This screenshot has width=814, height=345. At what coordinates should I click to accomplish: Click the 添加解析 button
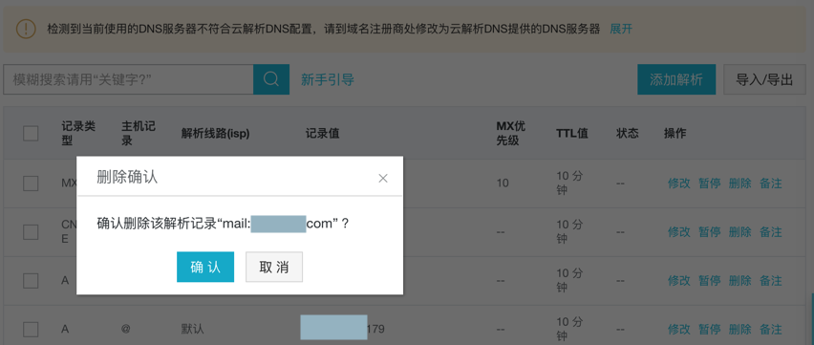coord(676,79)
